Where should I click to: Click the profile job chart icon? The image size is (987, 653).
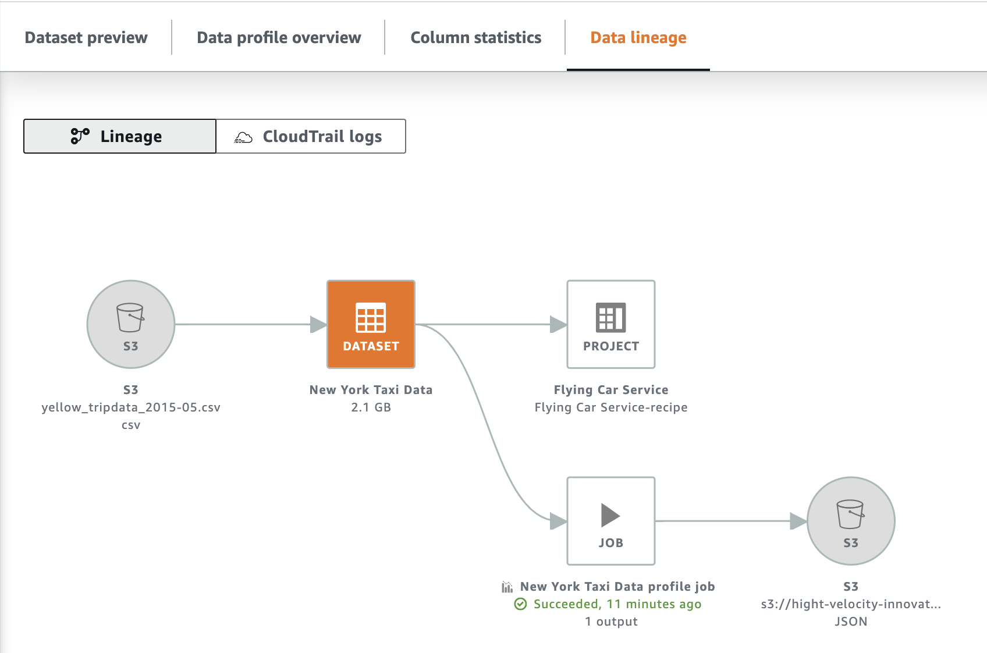click(507, 587)
